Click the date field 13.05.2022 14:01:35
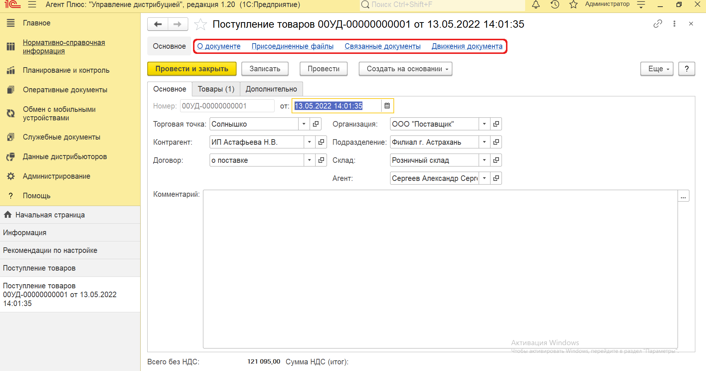Viewport: 706px width, 371px height. coord(337,106)
